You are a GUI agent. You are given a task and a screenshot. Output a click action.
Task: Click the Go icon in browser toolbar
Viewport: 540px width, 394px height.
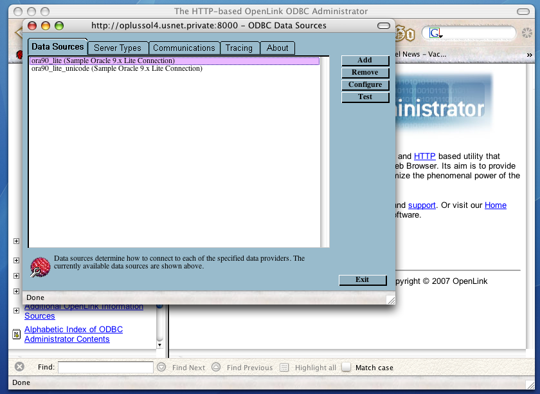click(x=405, y=33)
